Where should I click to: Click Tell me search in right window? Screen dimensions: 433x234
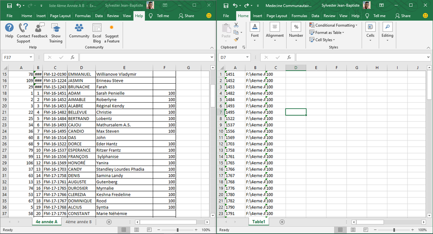(376, 16)
